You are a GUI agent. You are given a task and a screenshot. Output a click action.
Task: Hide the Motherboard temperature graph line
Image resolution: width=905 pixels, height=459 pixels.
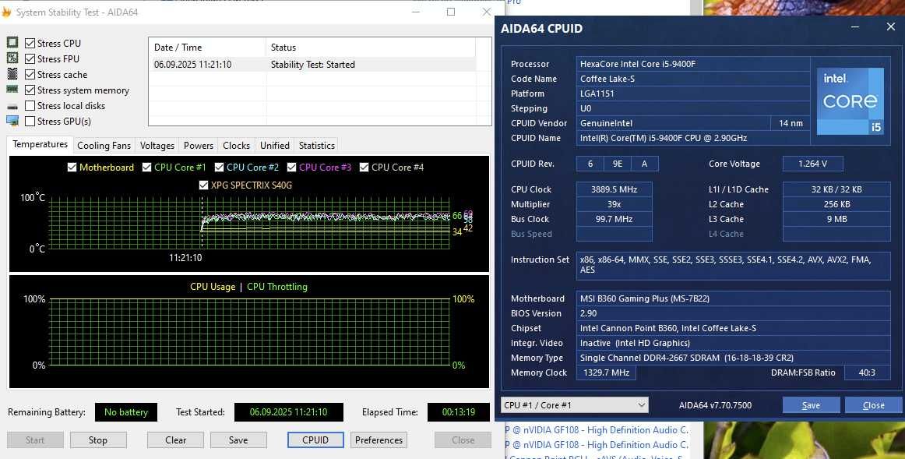(x=72, y=167)
